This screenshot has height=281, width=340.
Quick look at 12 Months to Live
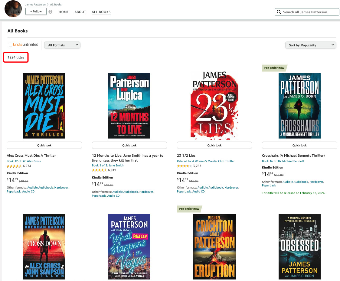129,145
